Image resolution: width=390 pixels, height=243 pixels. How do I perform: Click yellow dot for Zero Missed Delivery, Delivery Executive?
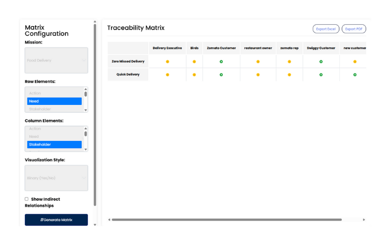coord(167,62)
